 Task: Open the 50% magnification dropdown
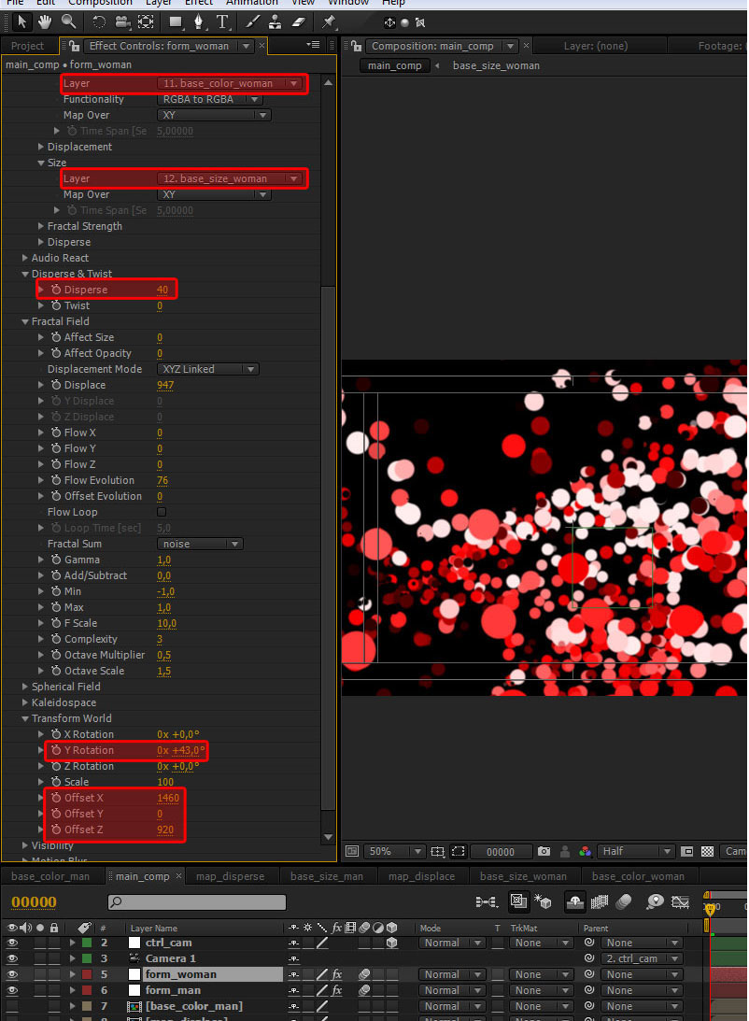394,851
